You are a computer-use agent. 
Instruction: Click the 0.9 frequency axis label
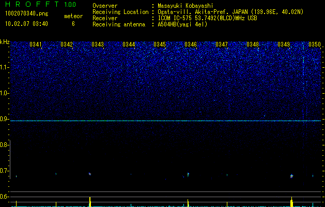point(4,119)
